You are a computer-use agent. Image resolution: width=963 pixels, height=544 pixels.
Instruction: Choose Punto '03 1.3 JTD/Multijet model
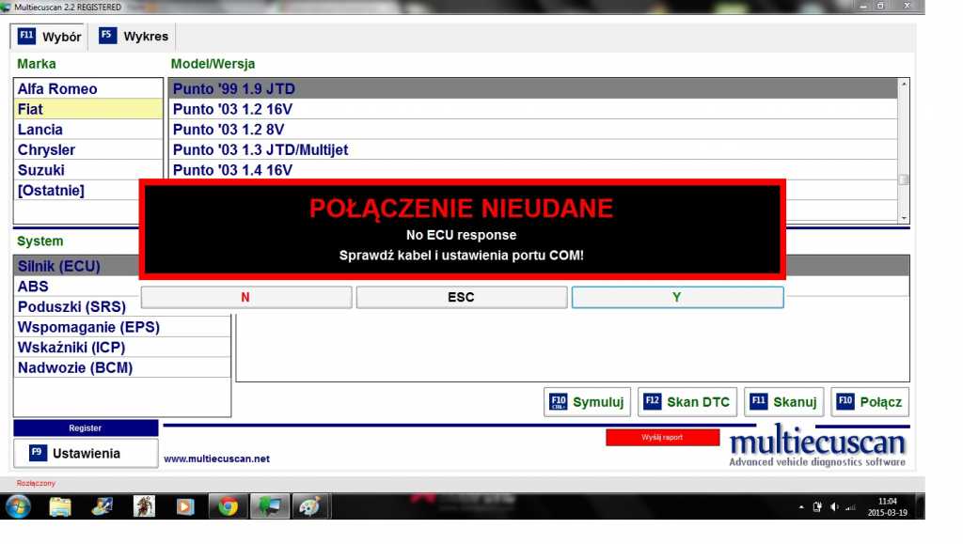click(260, 150)
